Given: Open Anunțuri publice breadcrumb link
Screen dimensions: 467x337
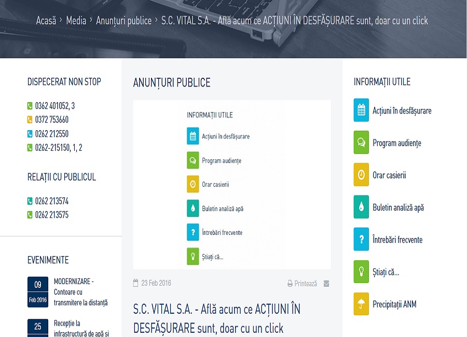Looking at the screenshot, I should point(123,21).
